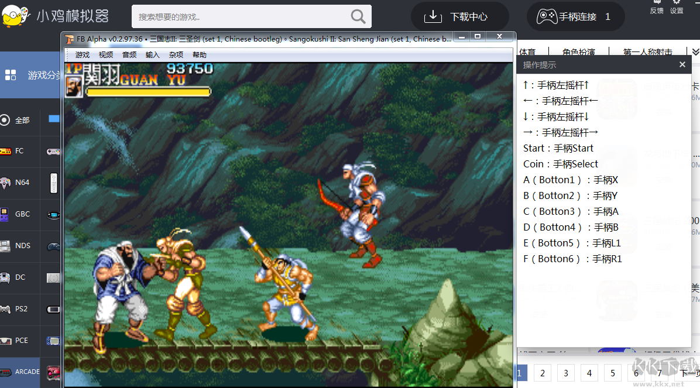This screenshot has width=700, height=388.
Task: Open the 手柄连接 gamepad connection button
Action: pyautogui.click(x=575, y=16)
